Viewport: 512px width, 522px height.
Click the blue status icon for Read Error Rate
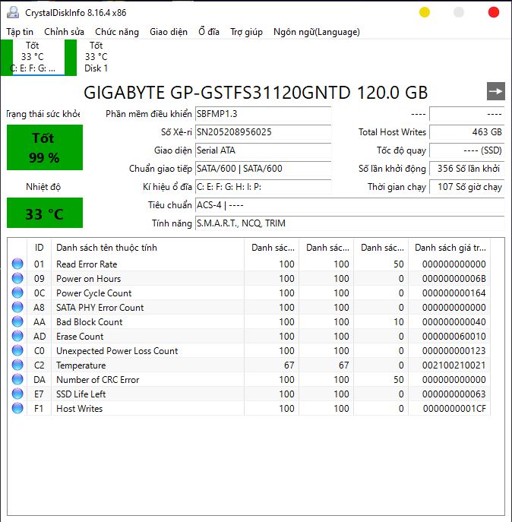17,264
